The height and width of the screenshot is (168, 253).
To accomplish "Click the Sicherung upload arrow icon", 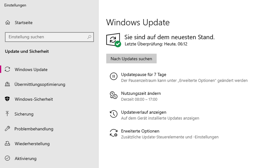I will tap(7, 114).
